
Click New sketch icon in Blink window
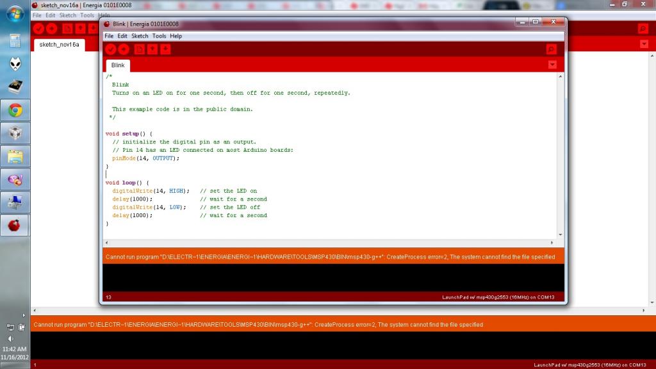click(139, 49)
